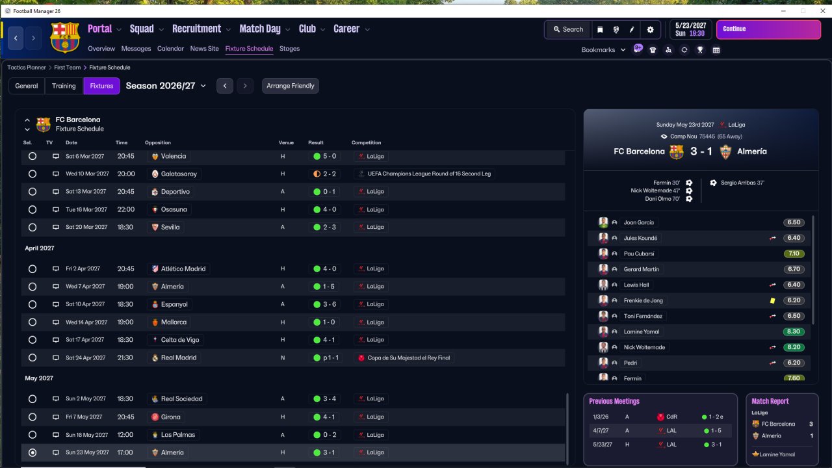
Task: Click the Almería crest in the match score panel
Action: [725, 151]
